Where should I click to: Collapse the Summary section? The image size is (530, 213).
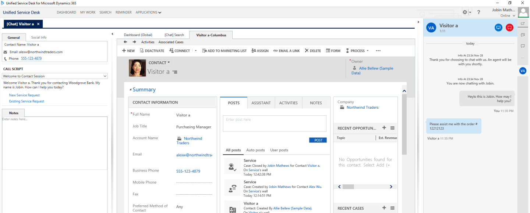pyautogui.click(x=130, y=90)
